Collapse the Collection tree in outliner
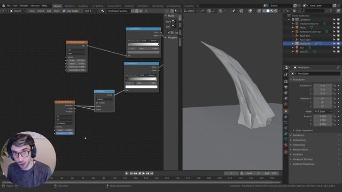This screenshot has width=342, height=192. pyautogui.click(x=289, y=20)
